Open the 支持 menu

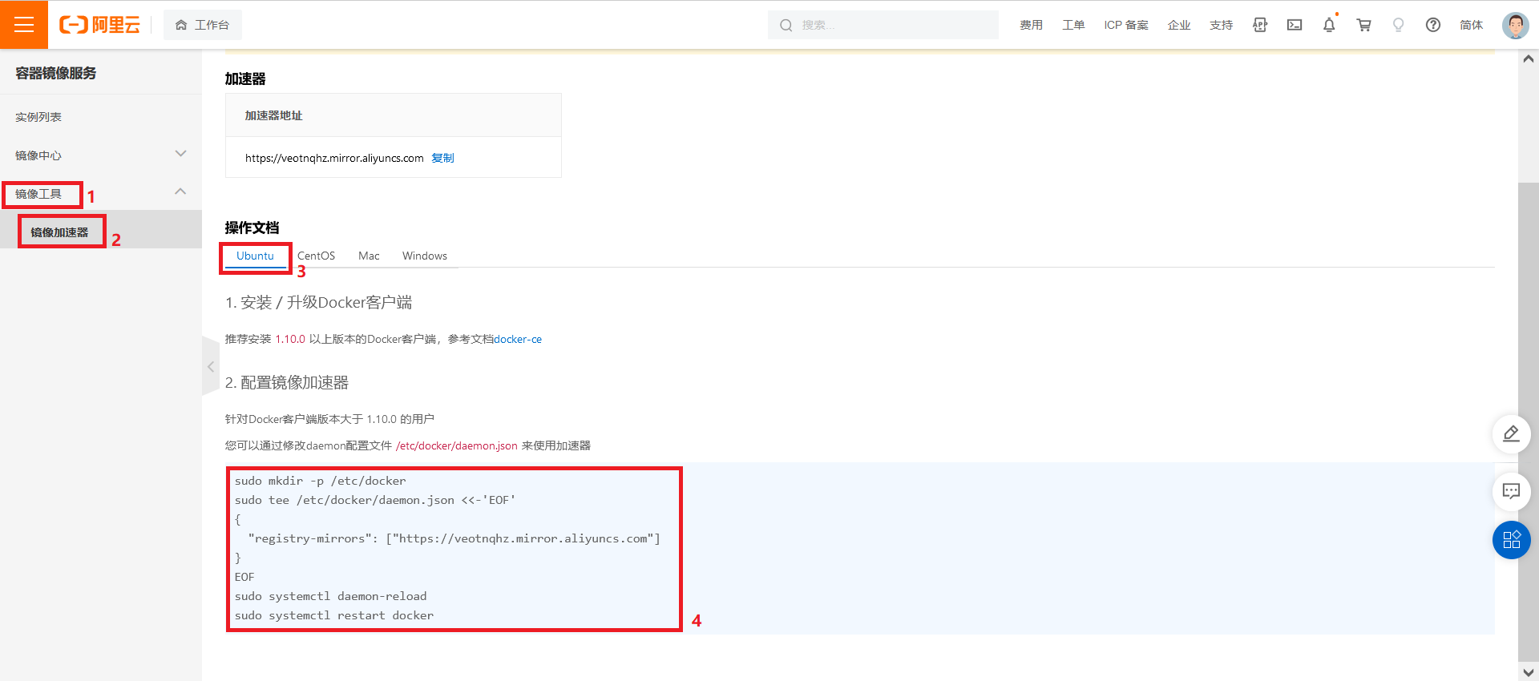(1222, 25)
